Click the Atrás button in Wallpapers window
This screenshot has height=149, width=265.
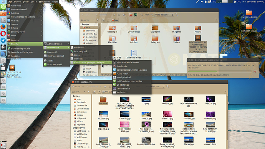tap(76, 86)
